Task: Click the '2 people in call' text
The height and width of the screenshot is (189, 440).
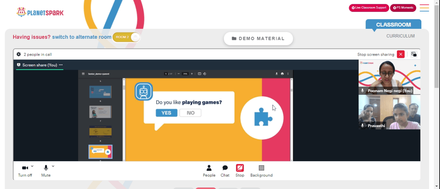Action: click(x=37, y=55)
